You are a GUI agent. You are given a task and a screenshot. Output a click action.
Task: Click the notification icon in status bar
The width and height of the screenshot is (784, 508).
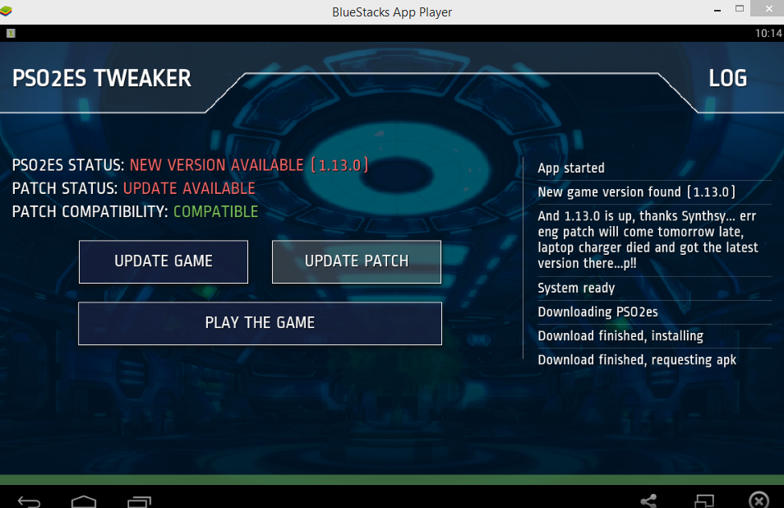click(x=11, y=34)
